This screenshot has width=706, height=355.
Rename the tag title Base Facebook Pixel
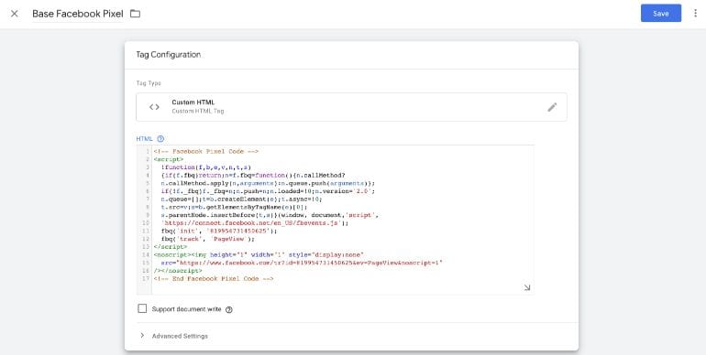77,14
